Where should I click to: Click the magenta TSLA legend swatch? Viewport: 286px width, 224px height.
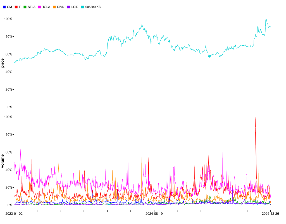(40, 7)
